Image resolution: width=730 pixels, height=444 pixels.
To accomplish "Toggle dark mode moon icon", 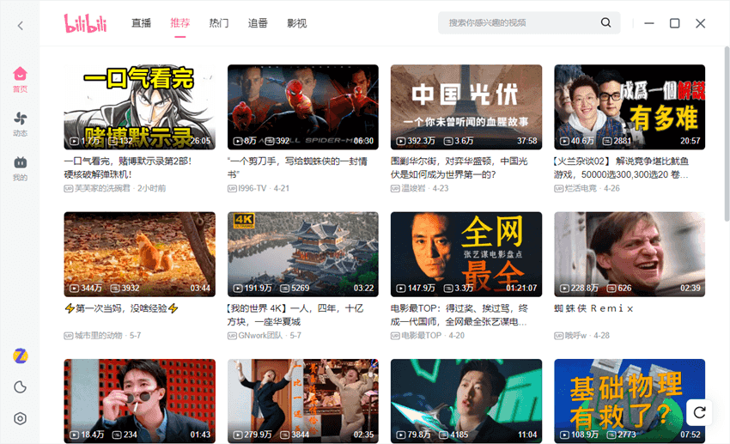I will tap(20, 387).
